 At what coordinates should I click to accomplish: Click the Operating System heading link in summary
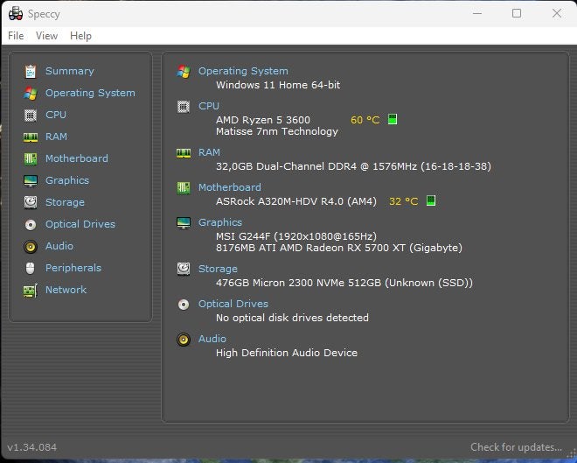pos(243,71)
